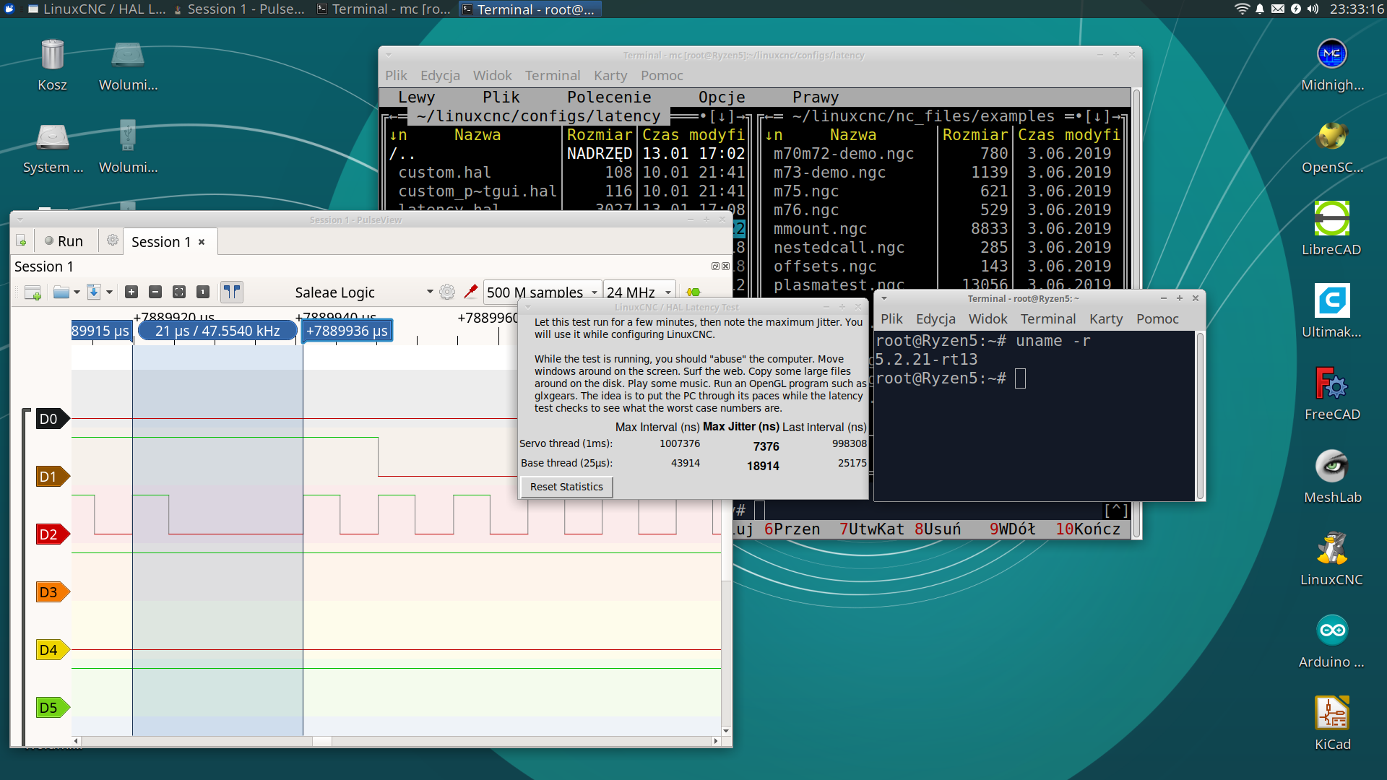Viewport: 1387px width, 780px height.
Task: Configure channels probe icon in PulseView
Action: click(471, 291)
